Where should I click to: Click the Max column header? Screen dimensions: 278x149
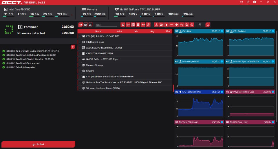[168, 31]
